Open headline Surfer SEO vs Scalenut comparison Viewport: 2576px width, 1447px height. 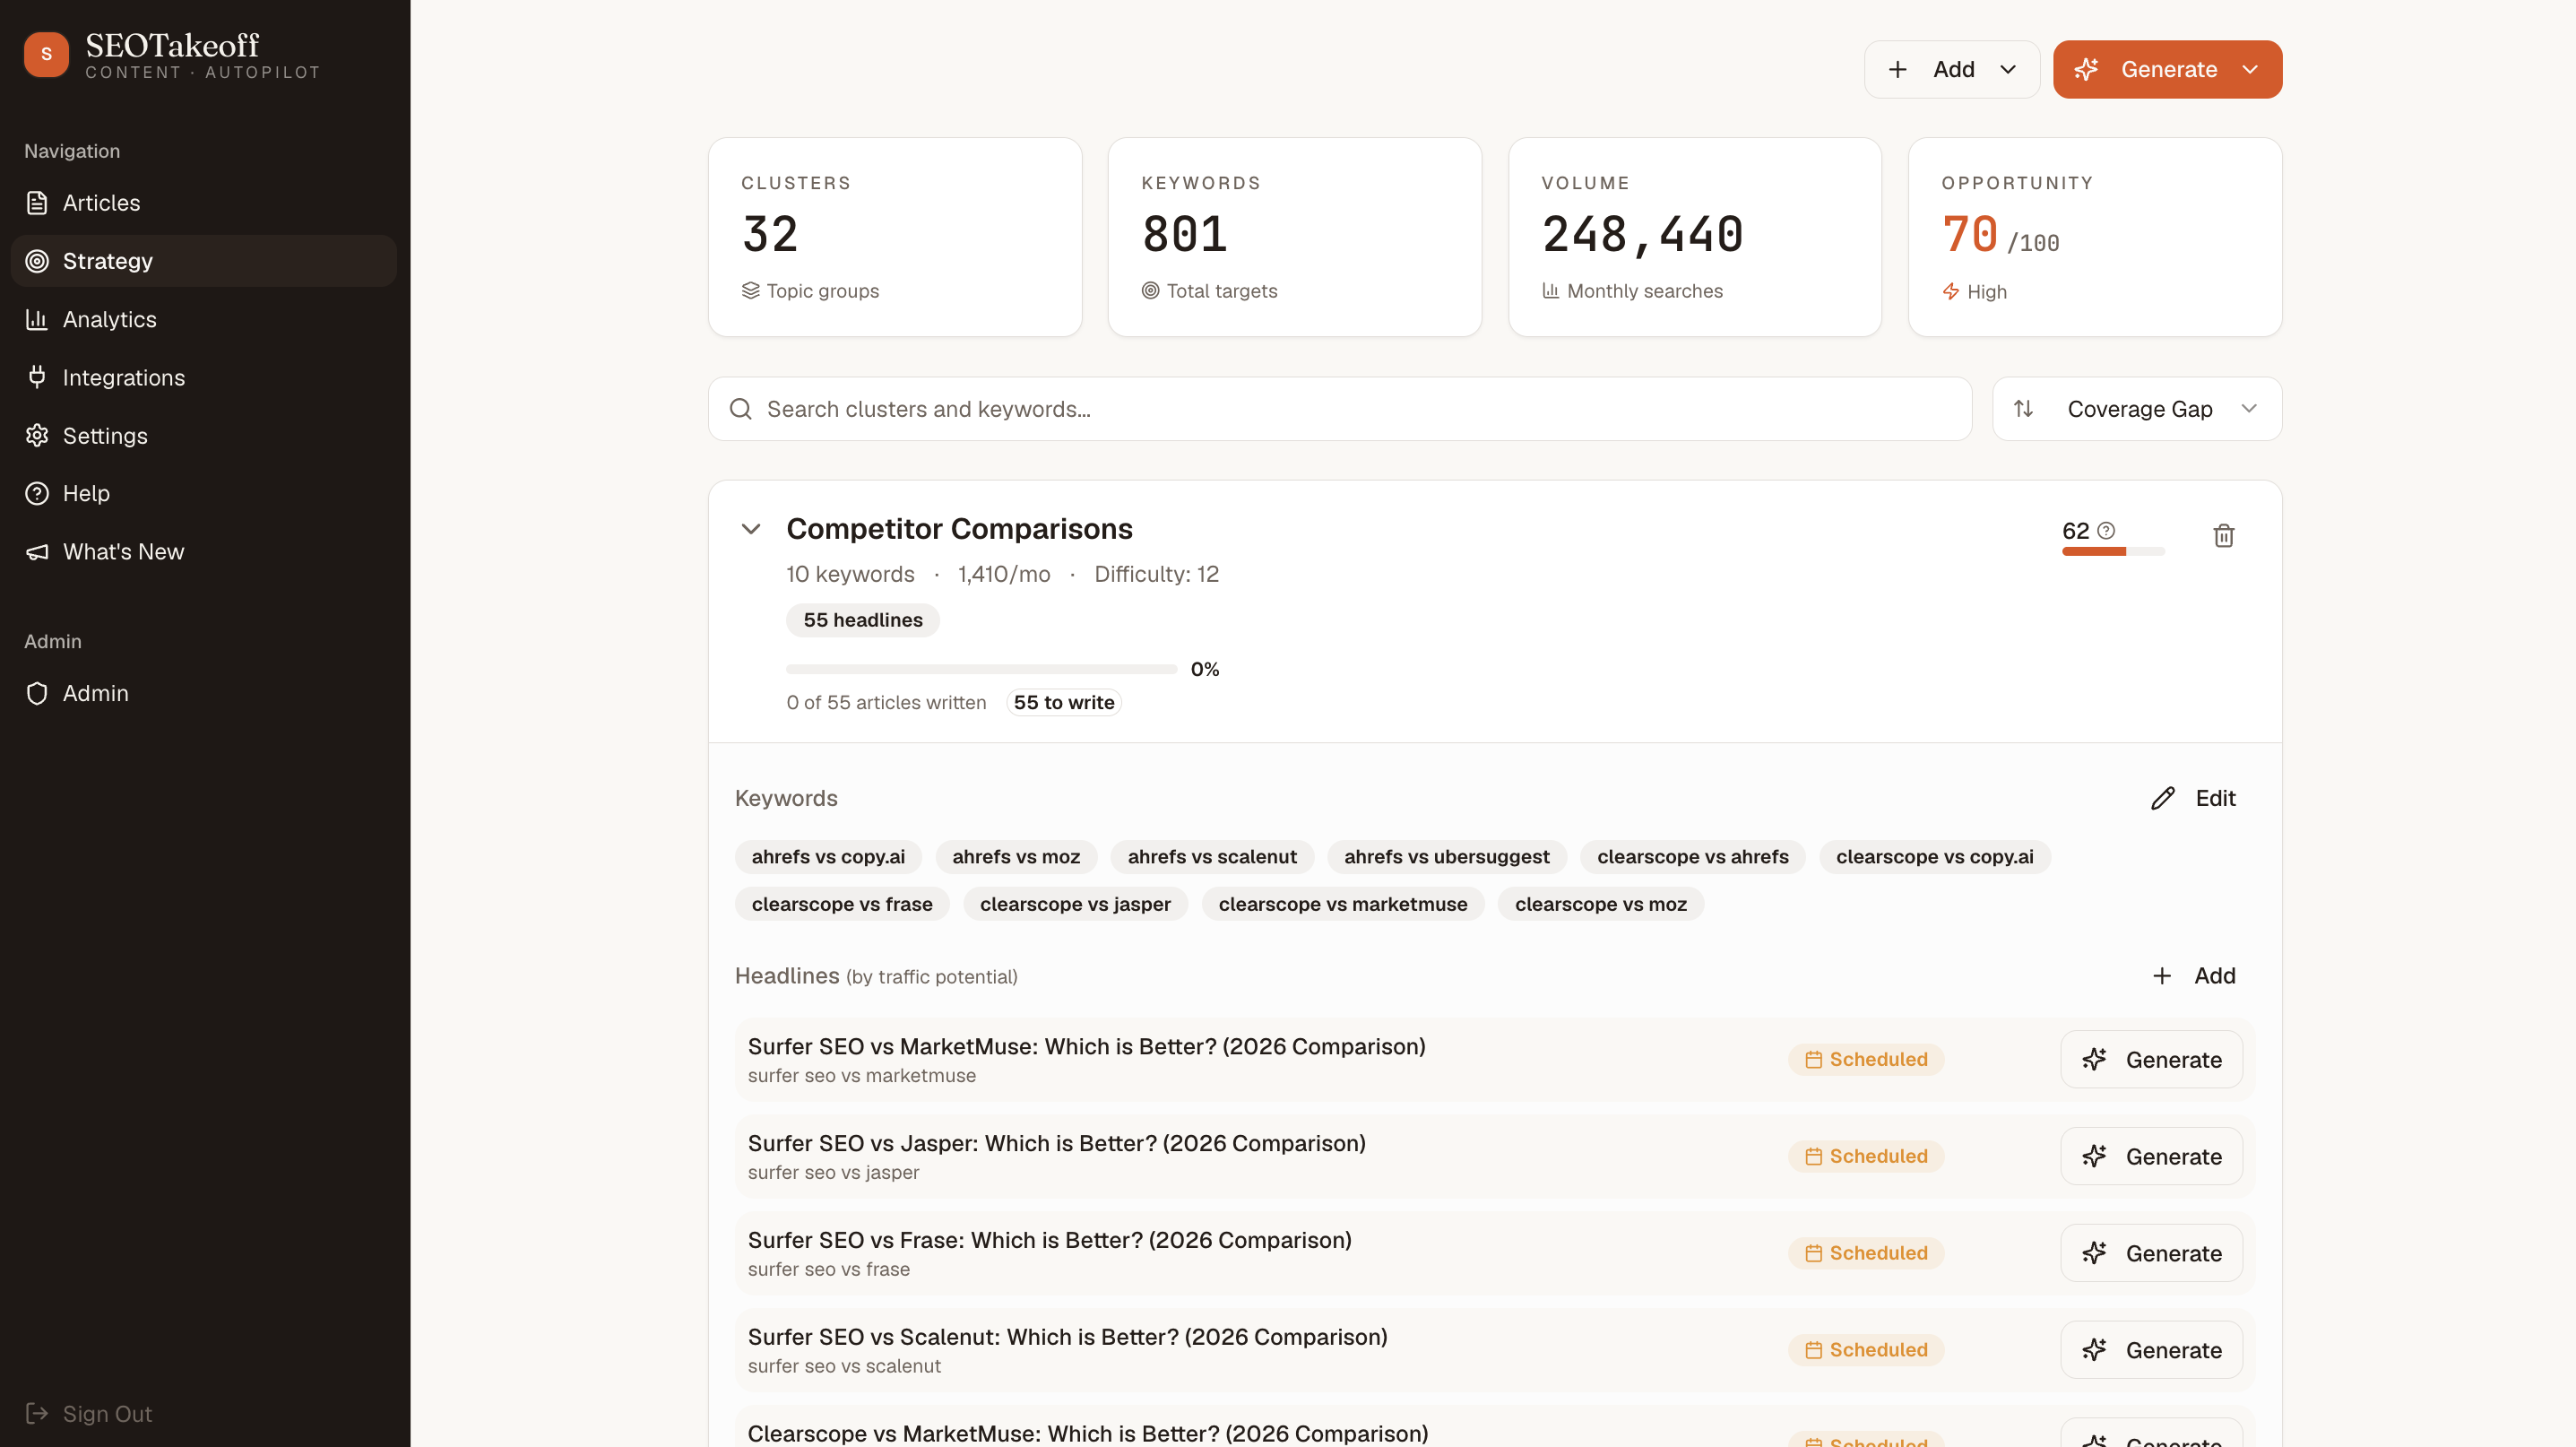click(x=1067, y=1337)
